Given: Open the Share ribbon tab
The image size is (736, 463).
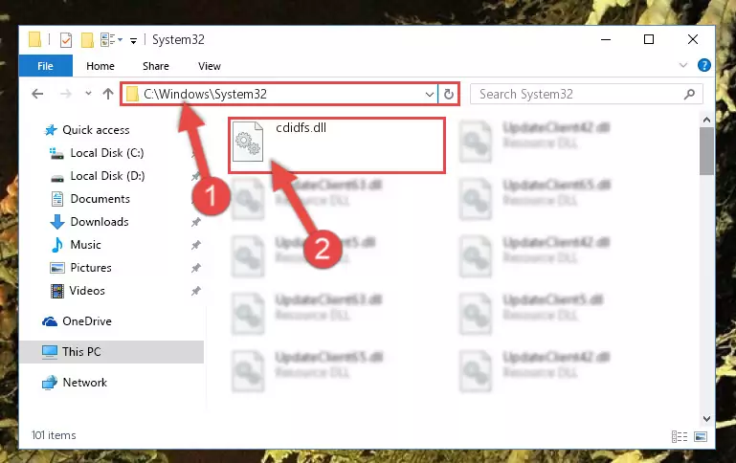Looking at the screenshot, I should 156,66.
